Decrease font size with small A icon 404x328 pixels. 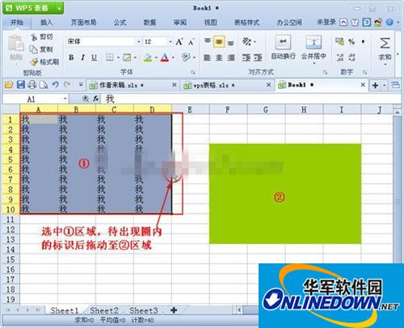coord(191,42)
